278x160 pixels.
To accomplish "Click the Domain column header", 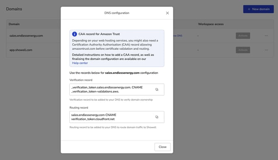I will [x=14, y=24].
